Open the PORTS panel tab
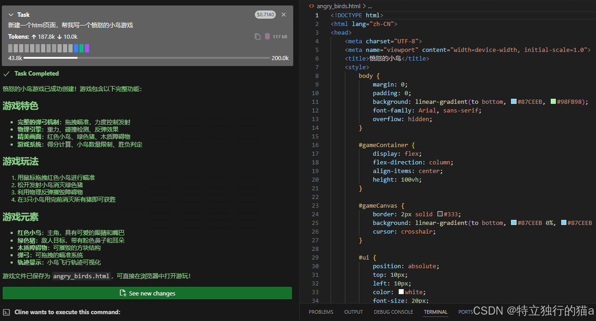This screenshot has width=596, height=321. coord(465,312)
